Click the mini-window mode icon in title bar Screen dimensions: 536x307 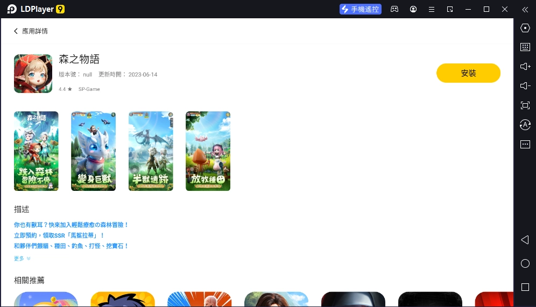(450, 9)
